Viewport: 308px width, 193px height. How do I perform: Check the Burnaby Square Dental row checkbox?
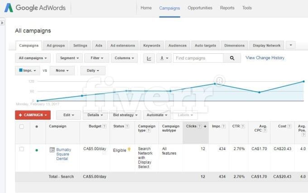[x=22, y=149]
